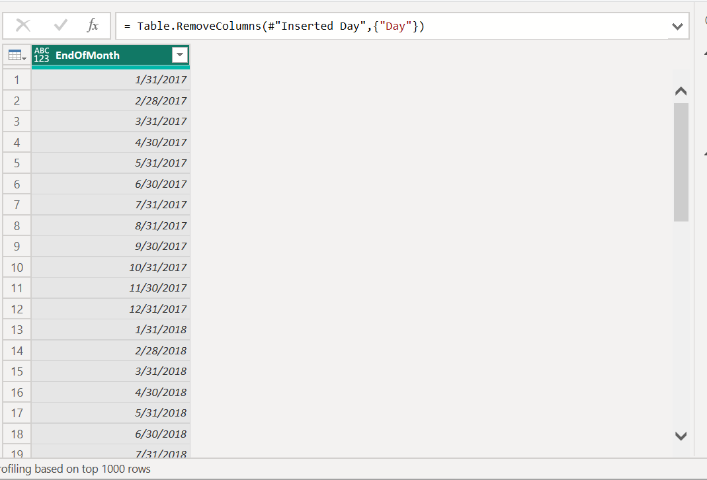Select row number 1
The width and height of the screenshot is (707, 480).
[x=17, y=80]
